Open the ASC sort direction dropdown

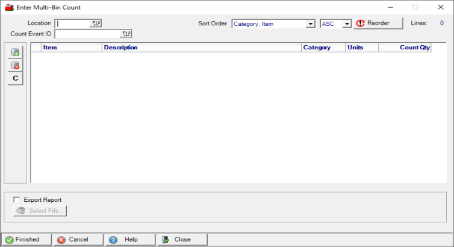pos(346,24)
